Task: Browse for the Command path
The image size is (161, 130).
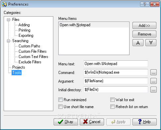Action: point(153,72)
